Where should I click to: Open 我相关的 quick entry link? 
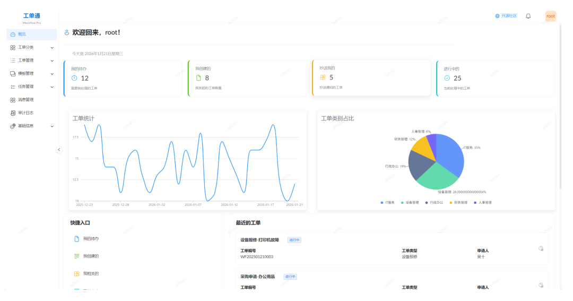(x=91, y=273)
